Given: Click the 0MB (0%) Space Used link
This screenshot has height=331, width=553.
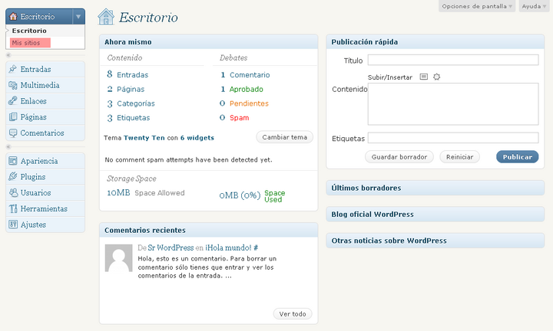Looking at the screenshot, I should tap(252, 195).
